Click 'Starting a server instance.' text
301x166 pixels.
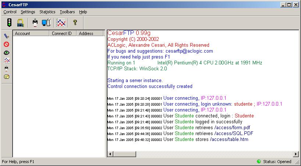point(135,80)
